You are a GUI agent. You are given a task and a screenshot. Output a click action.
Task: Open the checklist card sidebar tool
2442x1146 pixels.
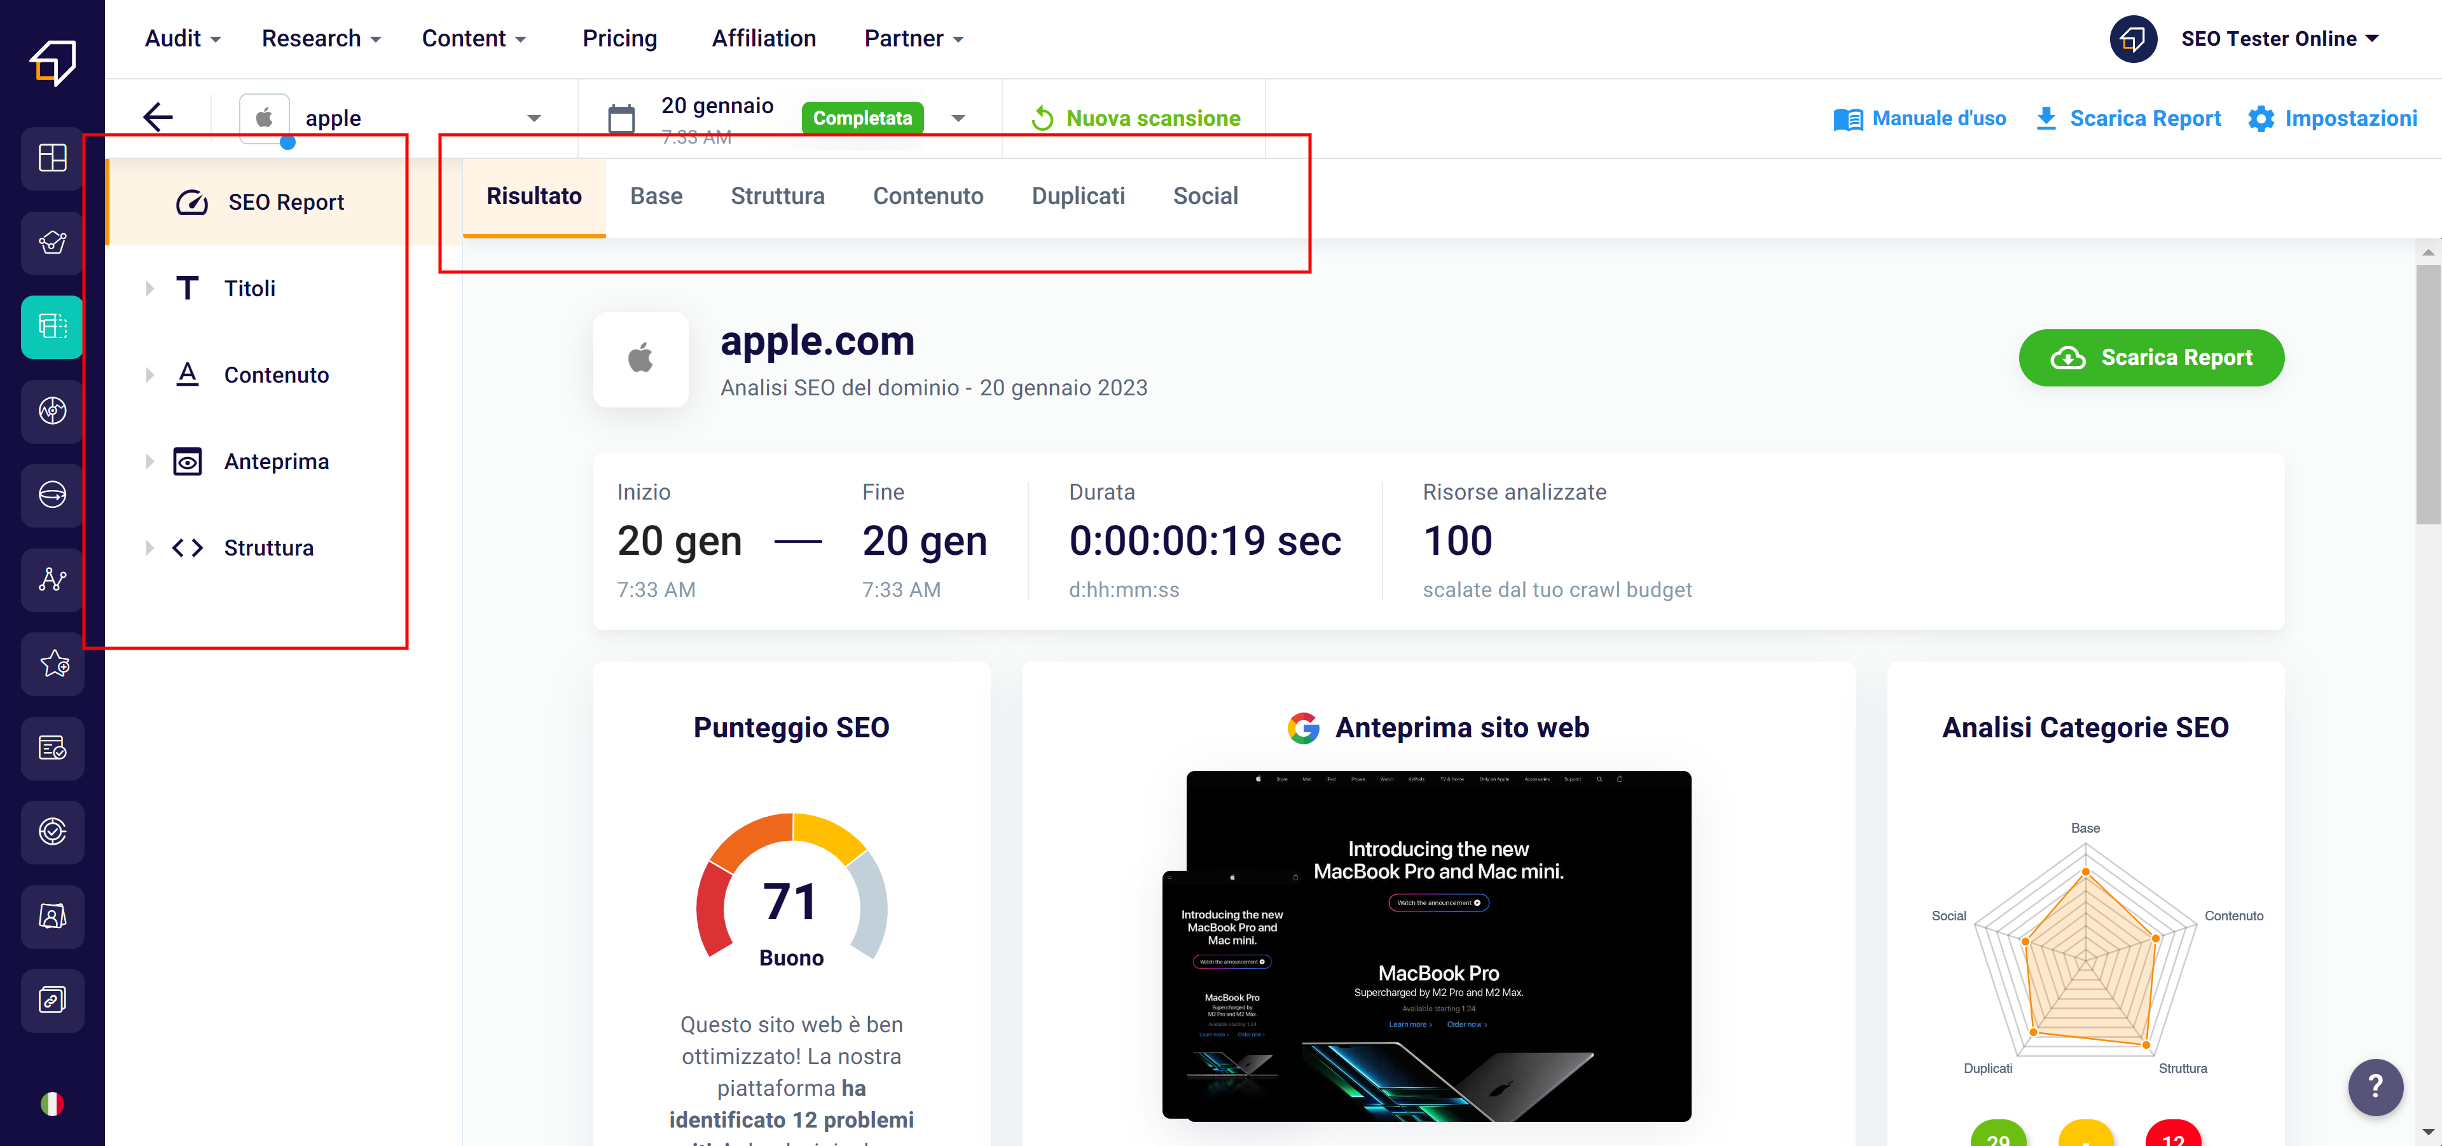pyautogui.click(x=52, y=747)
